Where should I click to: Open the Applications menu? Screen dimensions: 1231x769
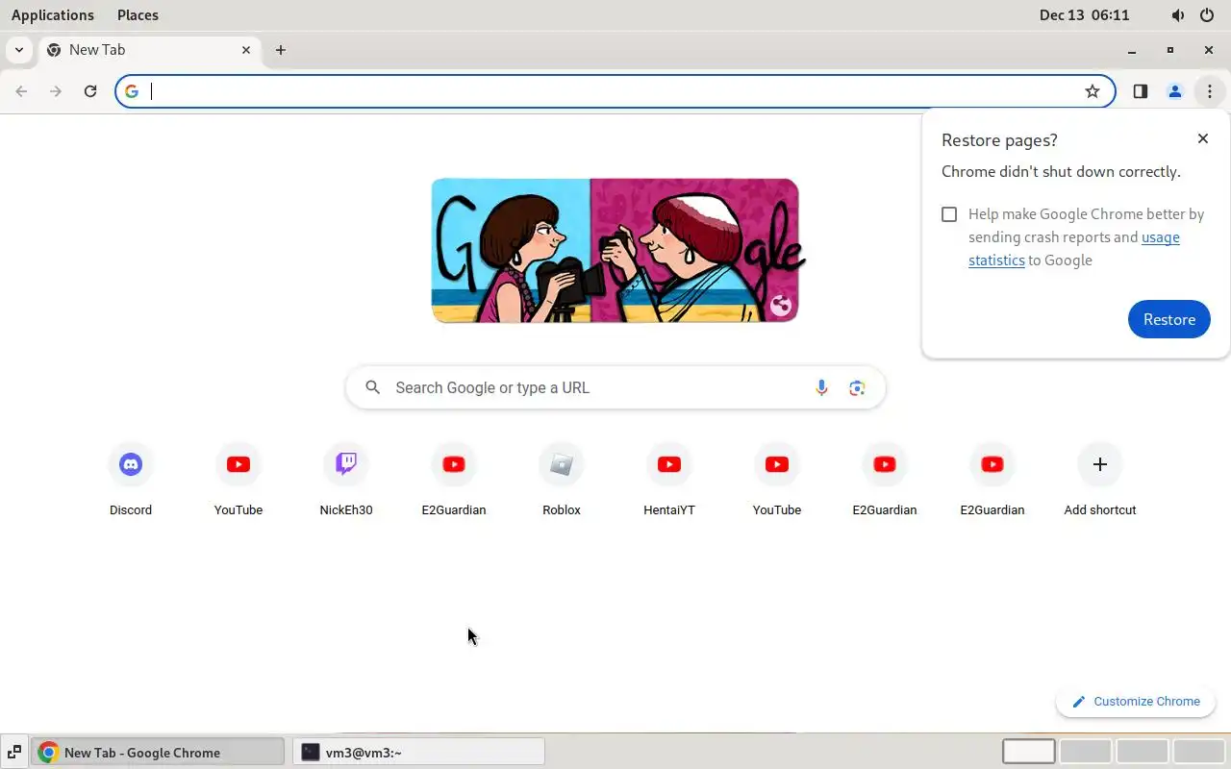point(53,15)
